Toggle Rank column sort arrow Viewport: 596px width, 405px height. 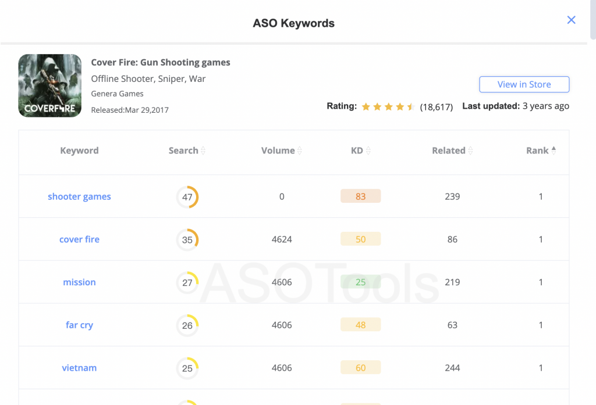tap(554, 150)
